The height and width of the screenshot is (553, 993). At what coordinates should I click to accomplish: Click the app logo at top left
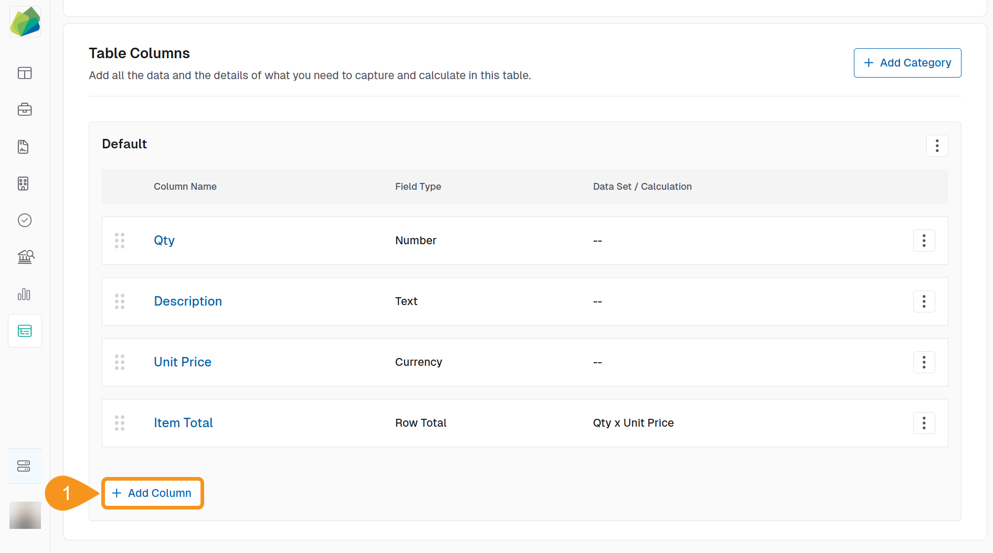(25, 21)
